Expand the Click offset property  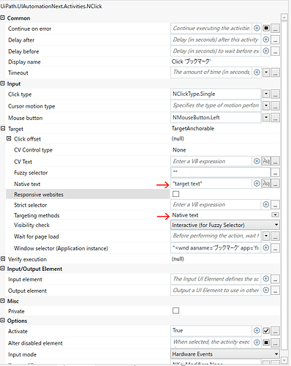pos(9,138)
